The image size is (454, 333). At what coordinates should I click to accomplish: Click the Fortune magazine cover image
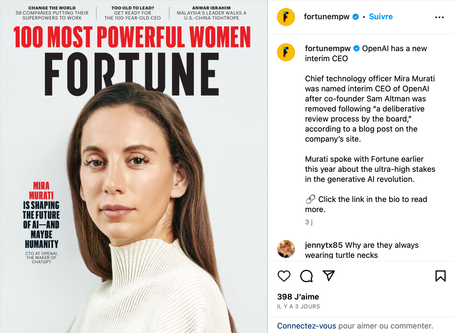(x=134, y=166)
